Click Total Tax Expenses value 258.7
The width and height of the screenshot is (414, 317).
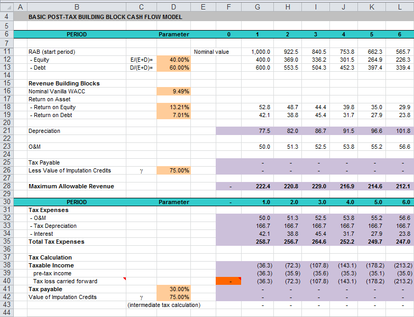pyautogui.click(x=263, y=242)
